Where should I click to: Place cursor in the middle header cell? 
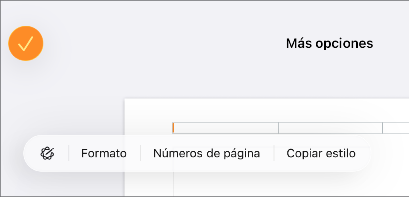330,128
